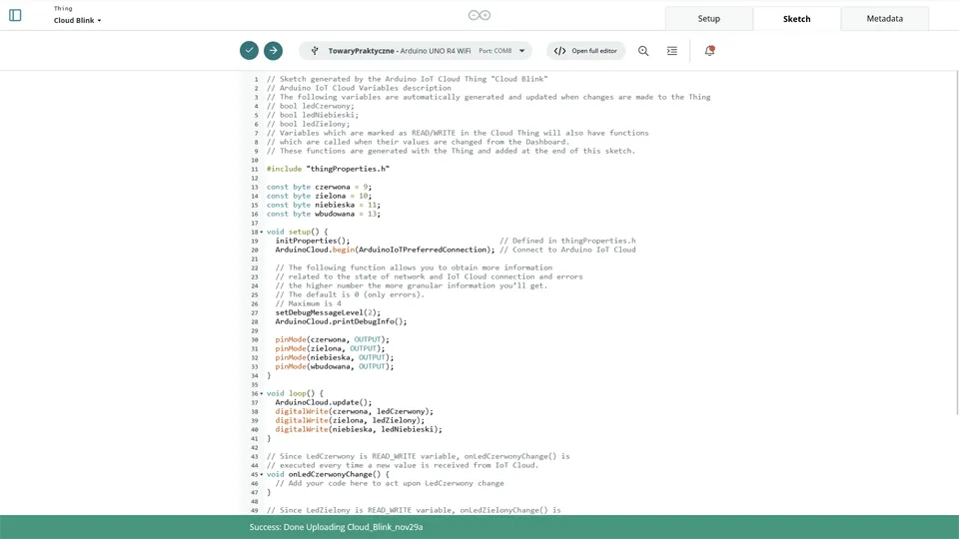Viewport: 959px width, 539px height.
Task: Click the setDebugMessageLevel(2); line
Action: (x=328, y=312)
